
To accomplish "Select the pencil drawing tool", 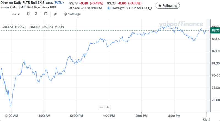I will tap(55, 14).
